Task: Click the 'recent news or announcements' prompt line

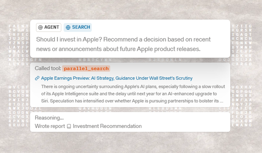Action: [x=118, y=49]
